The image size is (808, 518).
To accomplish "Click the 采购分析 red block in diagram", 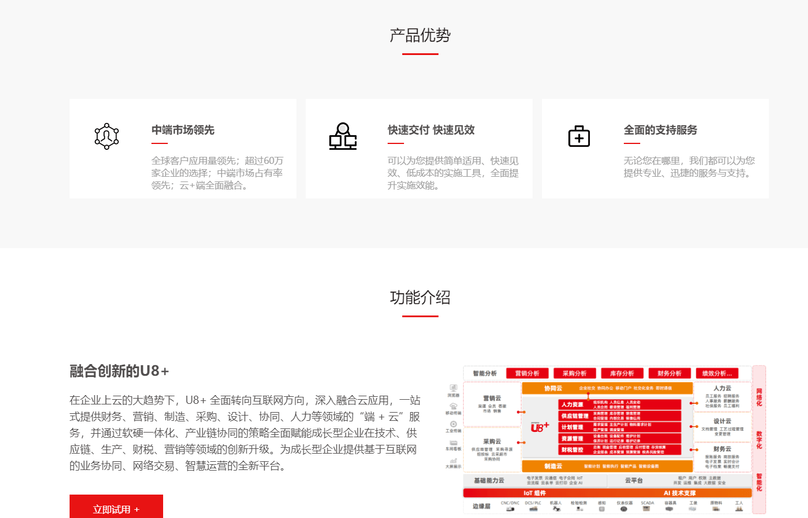I will pyautogui.click(x=575, y=373).
